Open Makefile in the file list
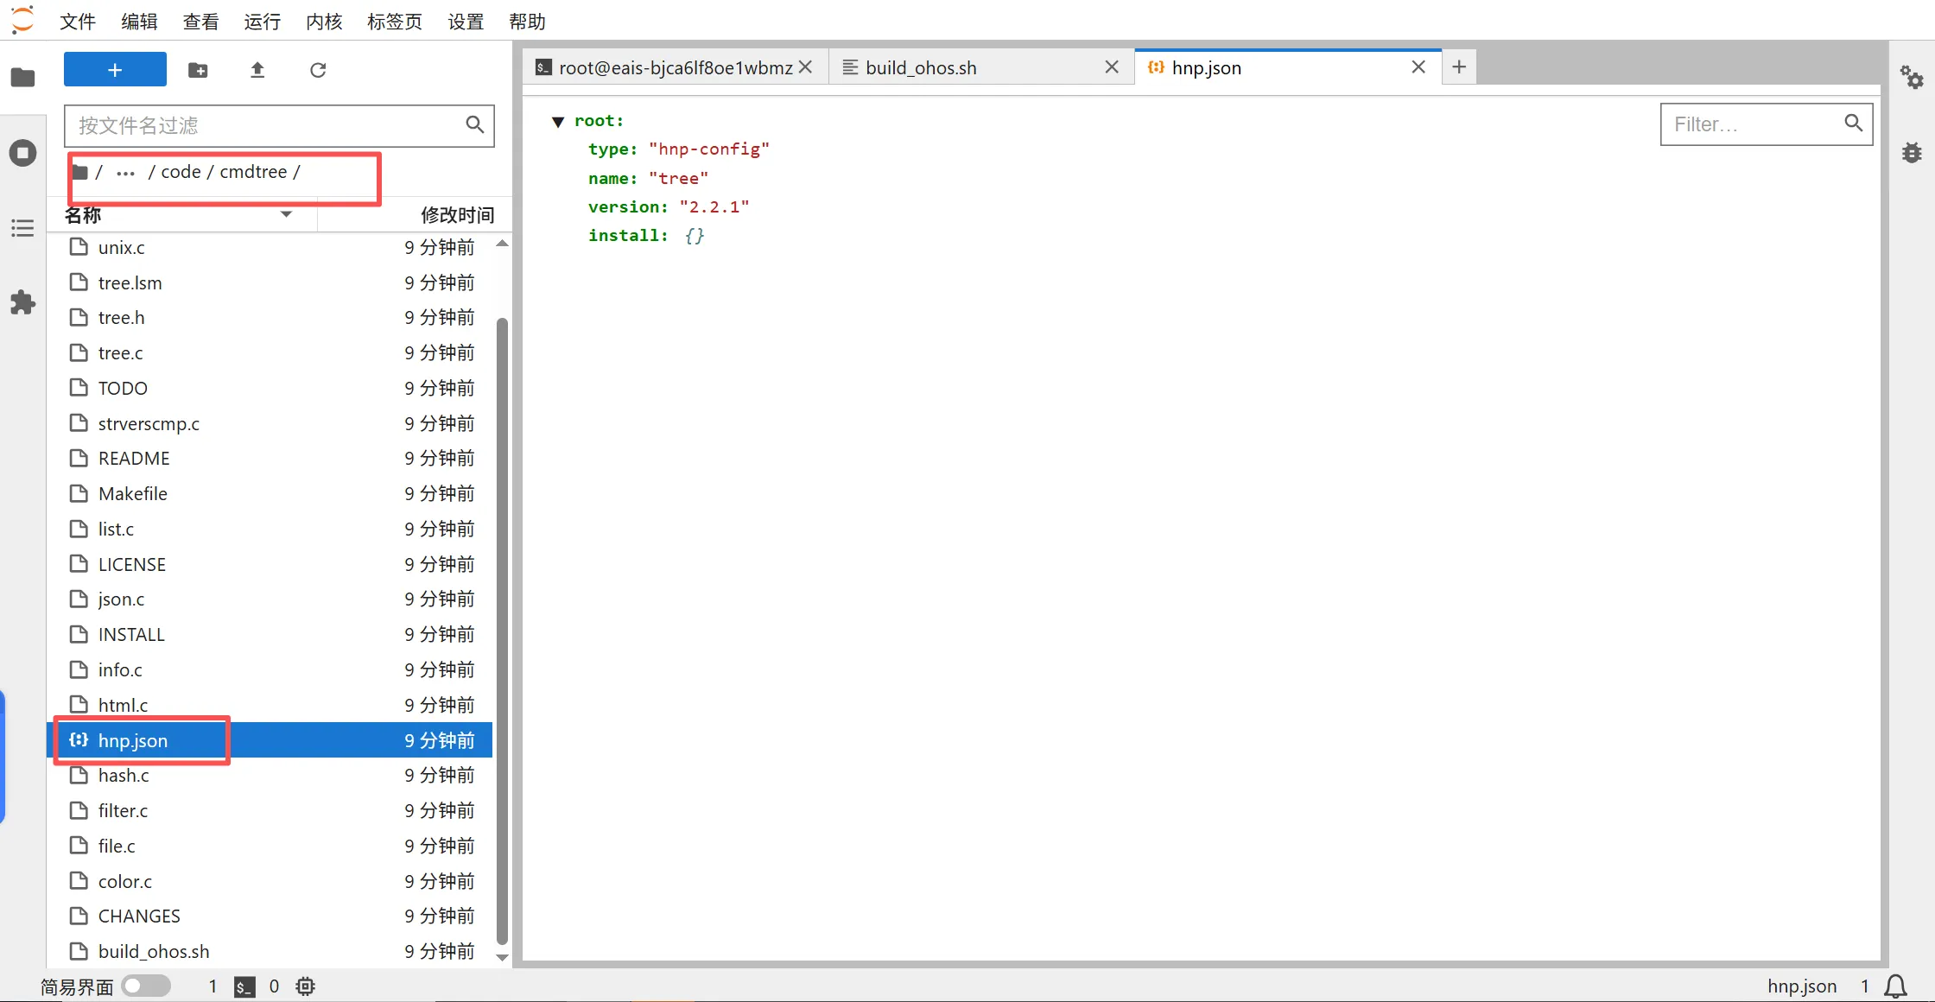Viewport: 1935px width, 1002px height. [x=133, y=493]
